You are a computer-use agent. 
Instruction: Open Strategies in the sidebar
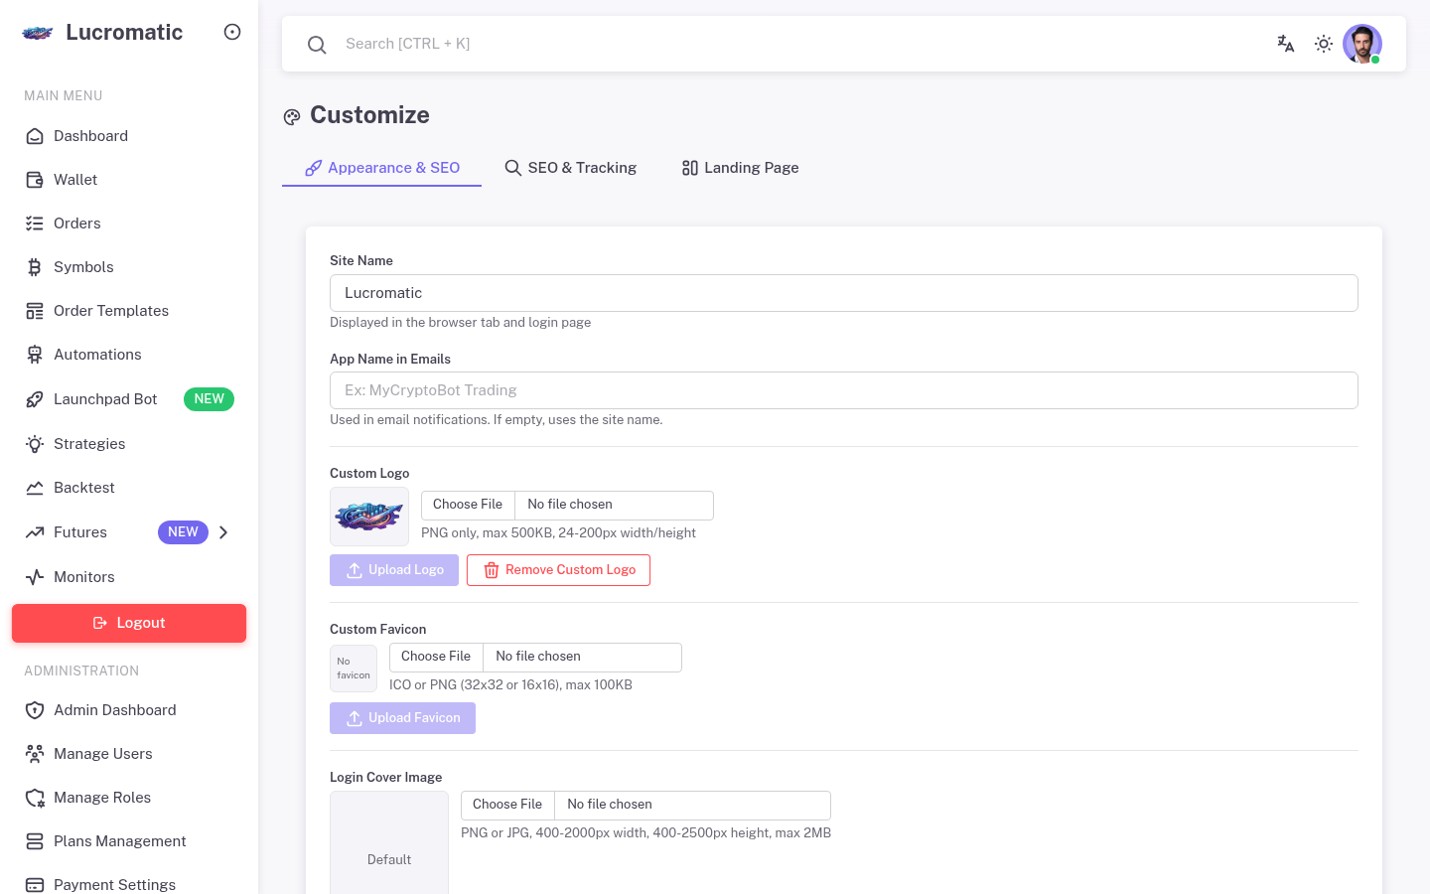pos(89,444)
